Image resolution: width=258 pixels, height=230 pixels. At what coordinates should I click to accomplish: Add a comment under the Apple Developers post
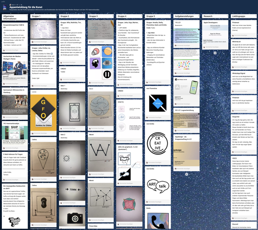(x=215, y=47)
